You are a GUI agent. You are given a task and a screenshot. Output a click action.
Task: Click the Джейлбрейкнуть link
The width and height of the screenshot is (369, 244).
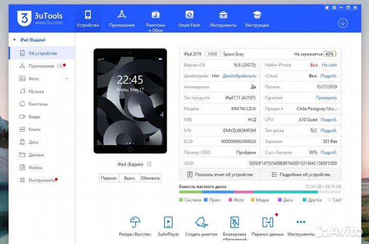click(x=239, y=76)
